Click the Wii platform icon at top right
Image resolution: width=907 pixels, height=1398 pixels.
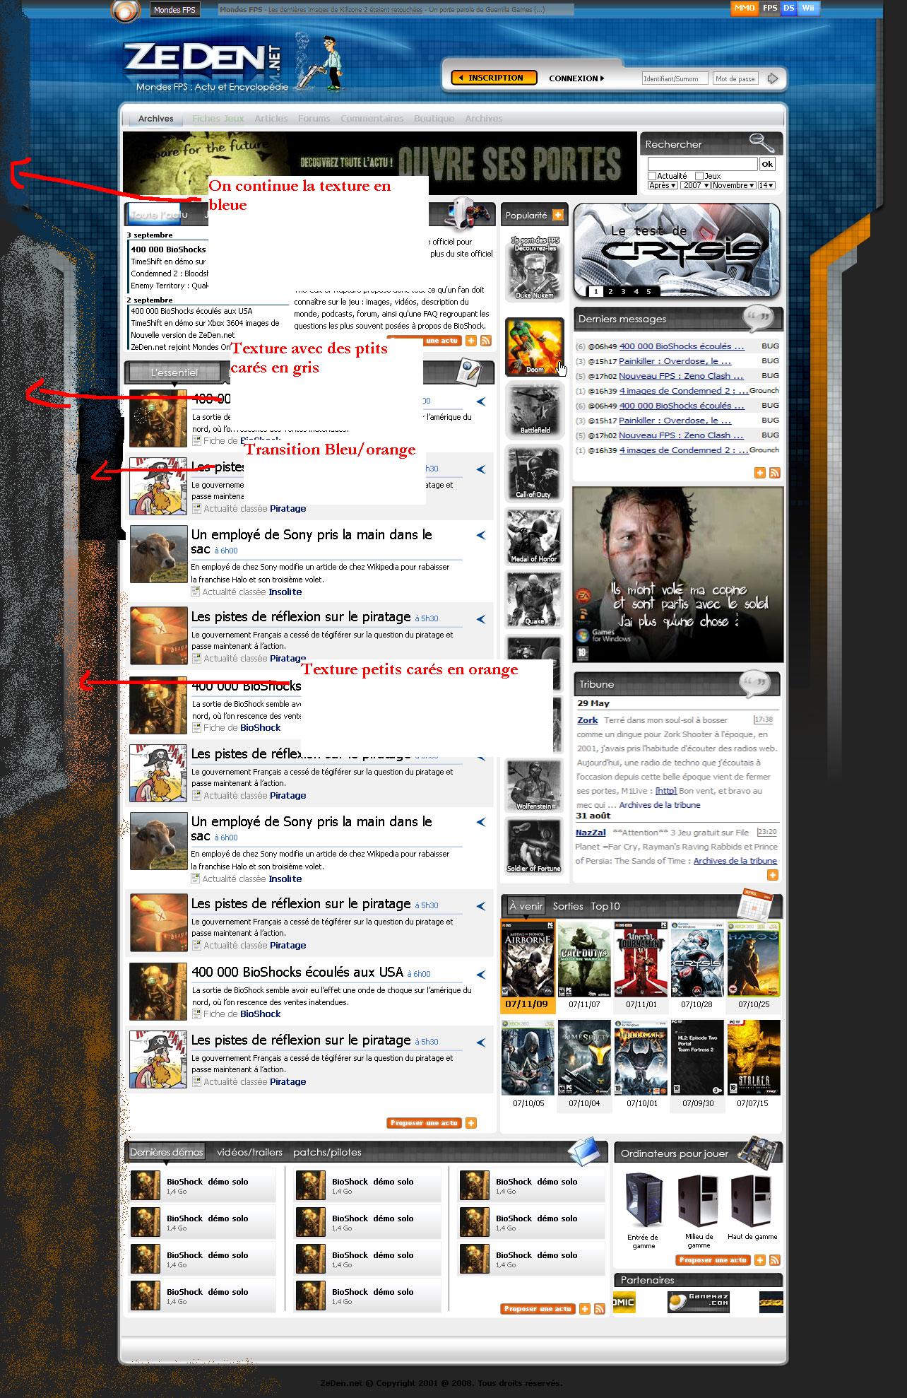point(808,8)
